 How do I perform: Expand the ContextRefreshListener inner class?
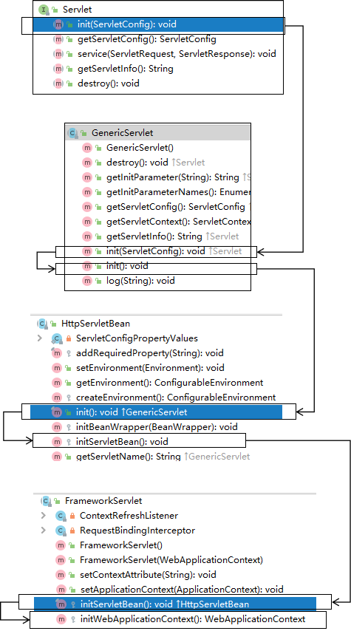[x=44, y=516]
